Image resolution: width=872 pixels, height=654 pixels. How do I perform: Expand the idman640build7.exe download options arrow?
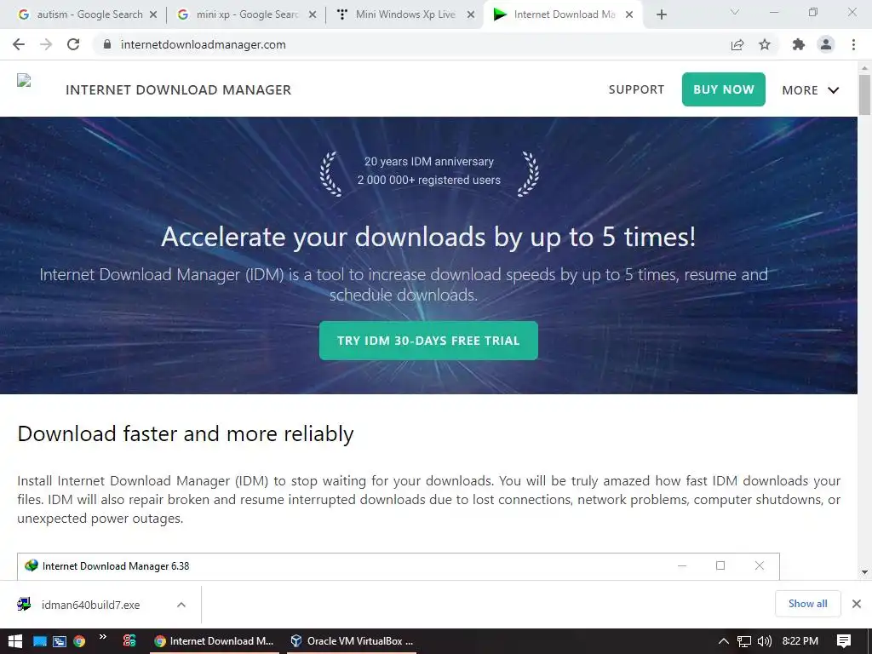[x=181, y=605]
